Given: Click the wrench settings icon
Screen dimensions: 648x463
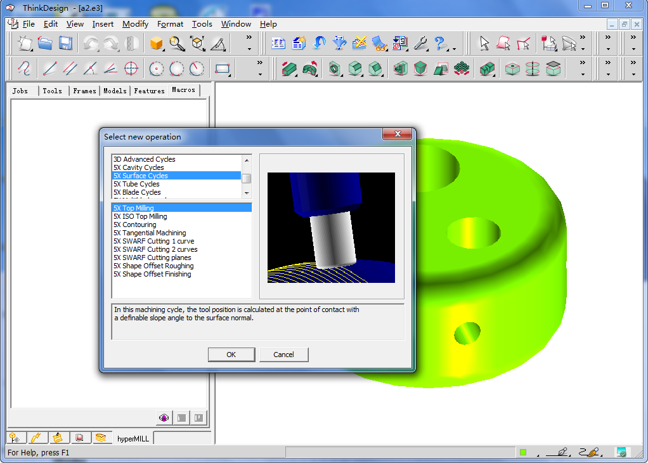Looking at the screenshot, I should (420, 43).
